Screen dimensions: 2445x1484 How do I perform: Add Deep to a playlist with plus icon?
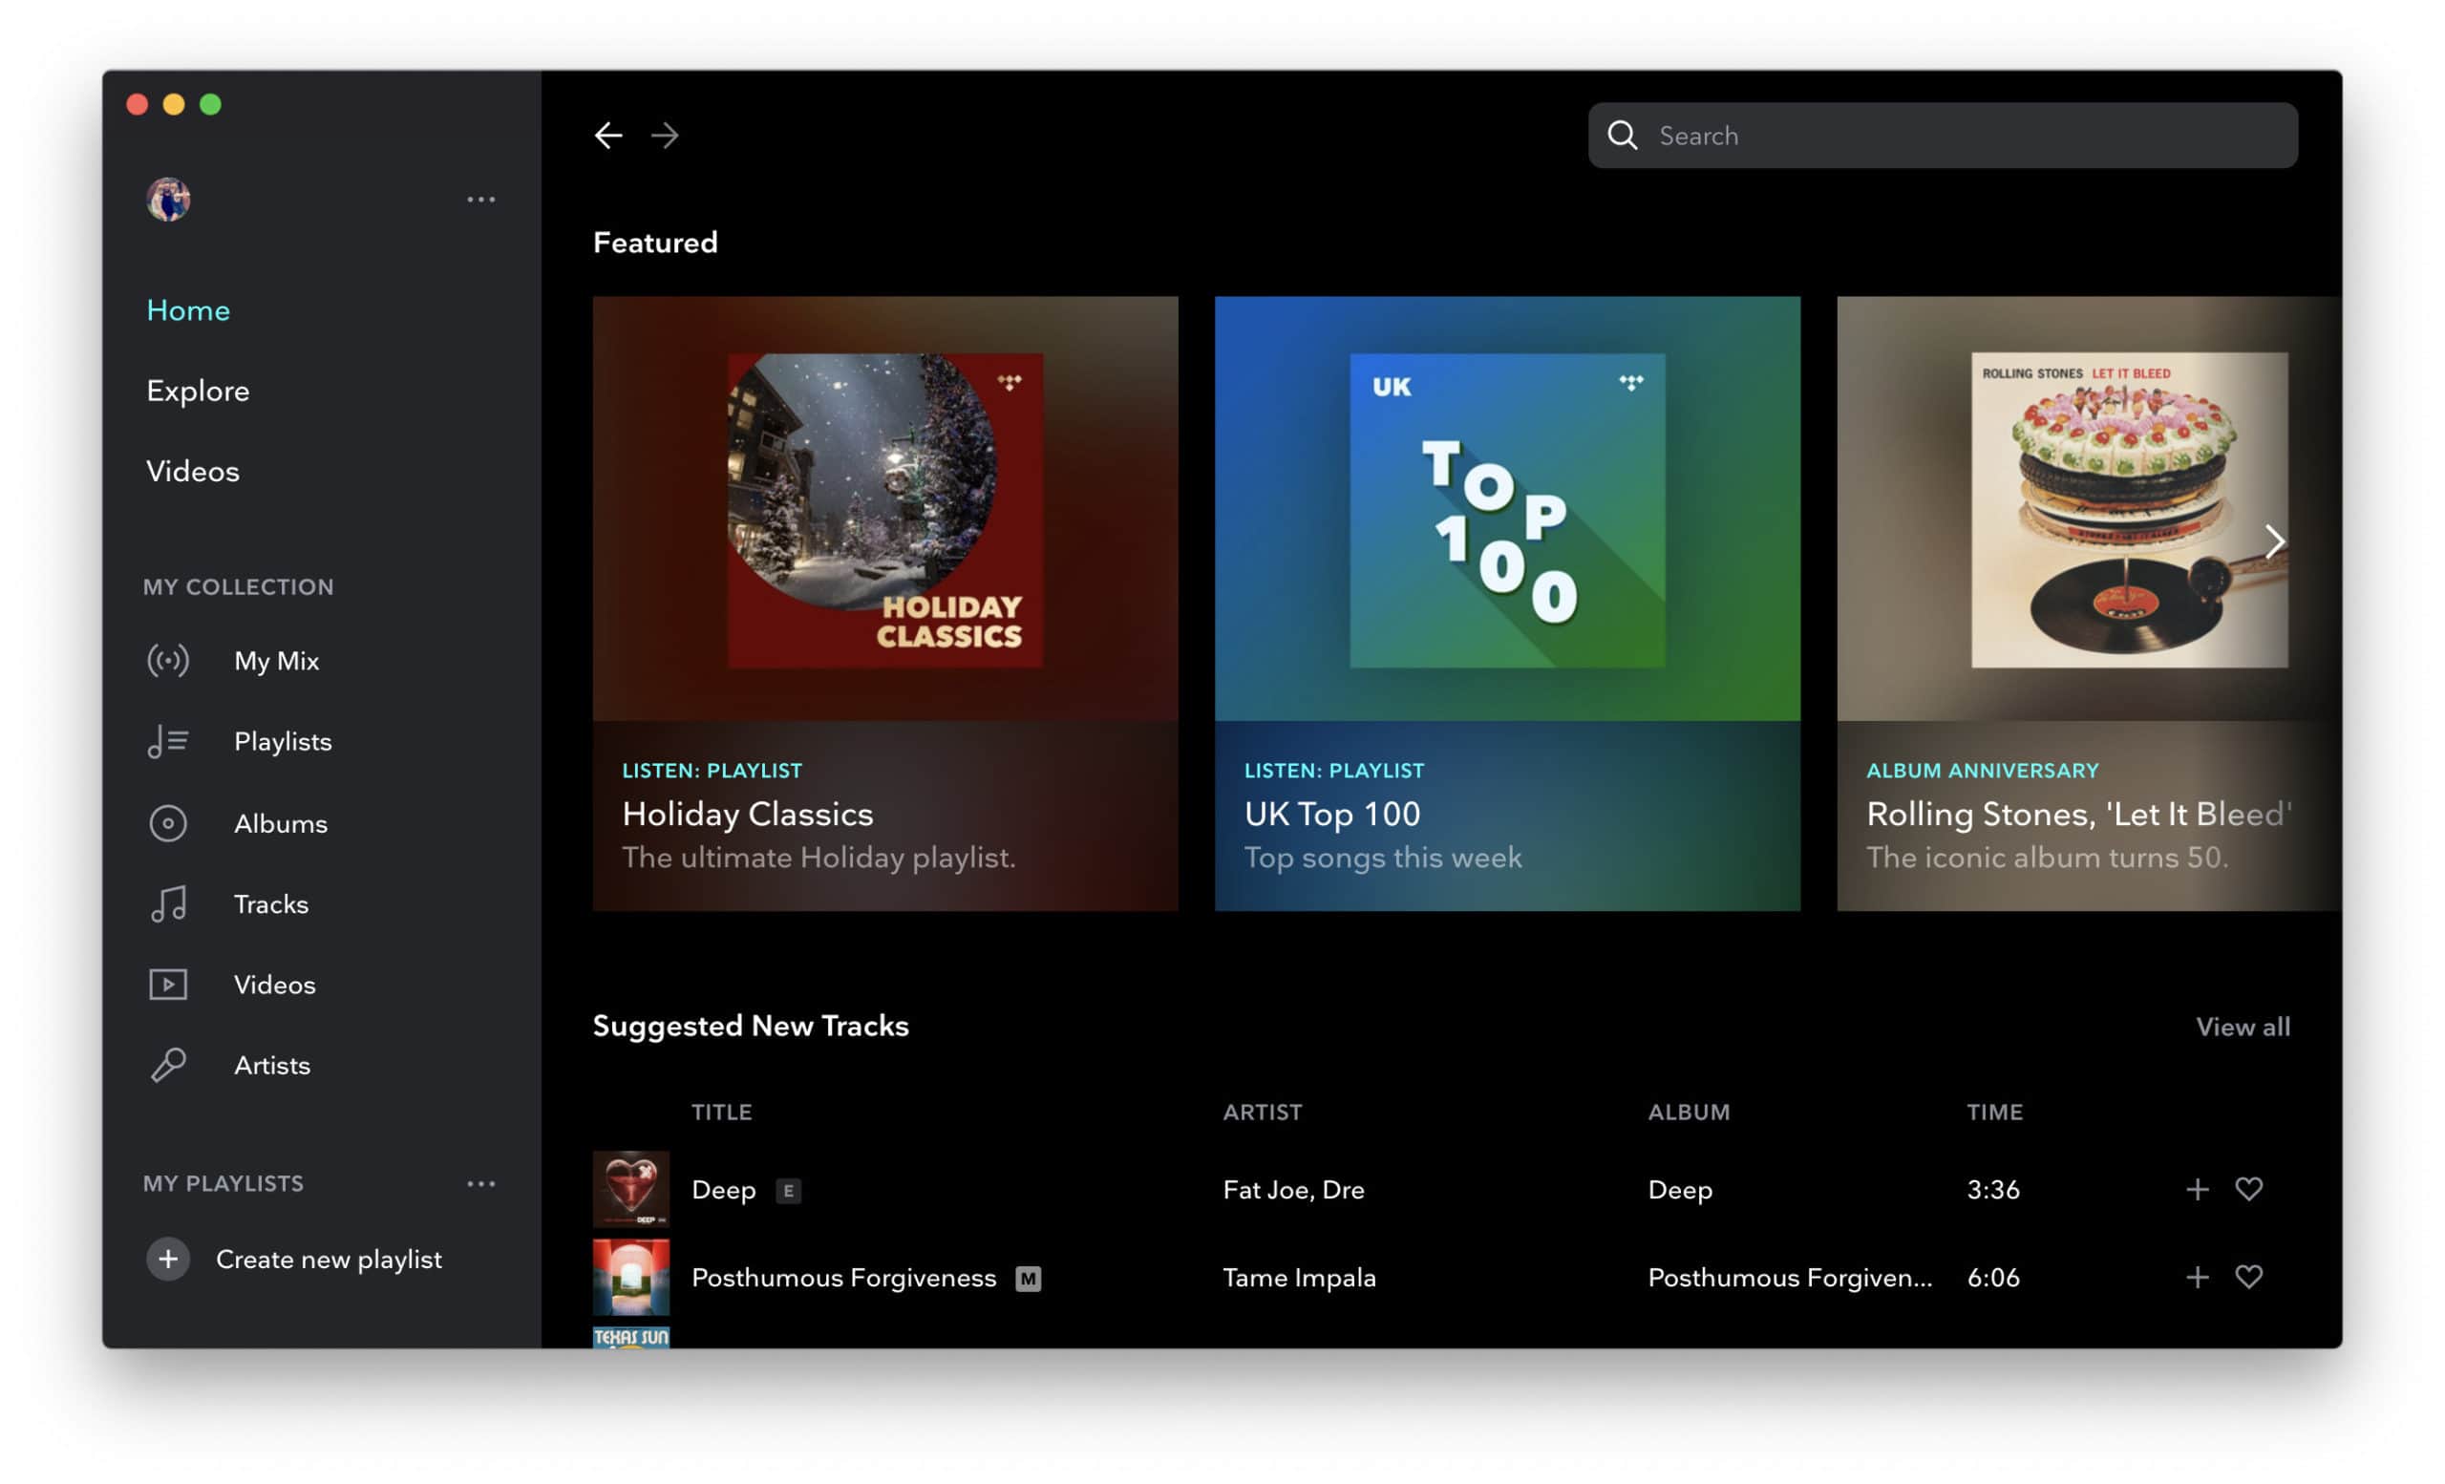(2197, 1188)
